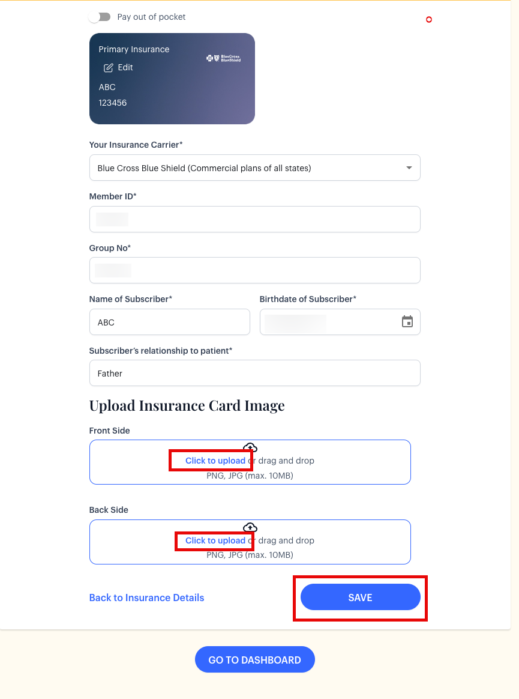Click to upload Front Side card image
Image resolution: width=519 pixels, height=699 pixels.
pos(215,461)
